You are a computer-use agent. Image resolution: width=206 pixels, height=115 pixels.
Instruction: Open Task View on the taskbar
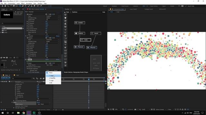13,113
